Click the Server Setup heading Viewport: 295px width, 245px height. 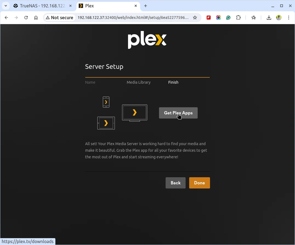click(x=104, y=67)
